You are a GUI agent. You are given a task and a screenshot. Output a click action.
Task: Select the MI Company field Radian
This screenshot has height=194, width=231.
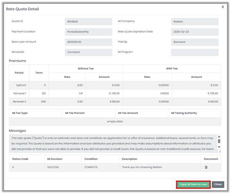click(195, 21)
